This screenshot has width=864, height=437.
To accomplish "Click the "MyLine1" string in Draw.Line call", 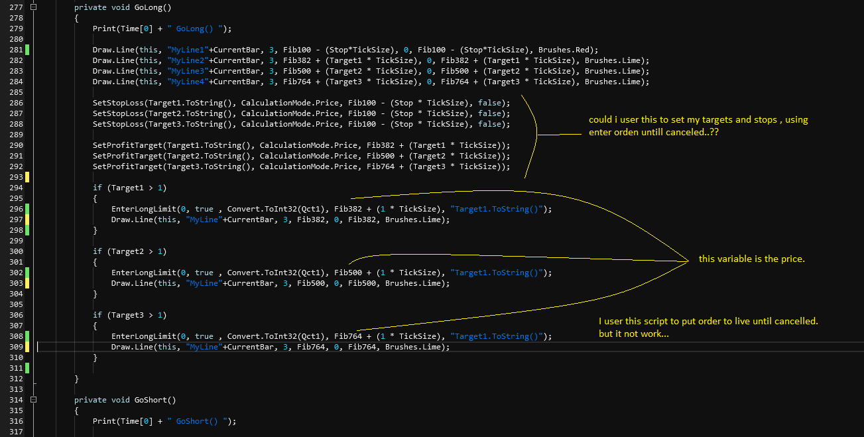I will point(188,50).
